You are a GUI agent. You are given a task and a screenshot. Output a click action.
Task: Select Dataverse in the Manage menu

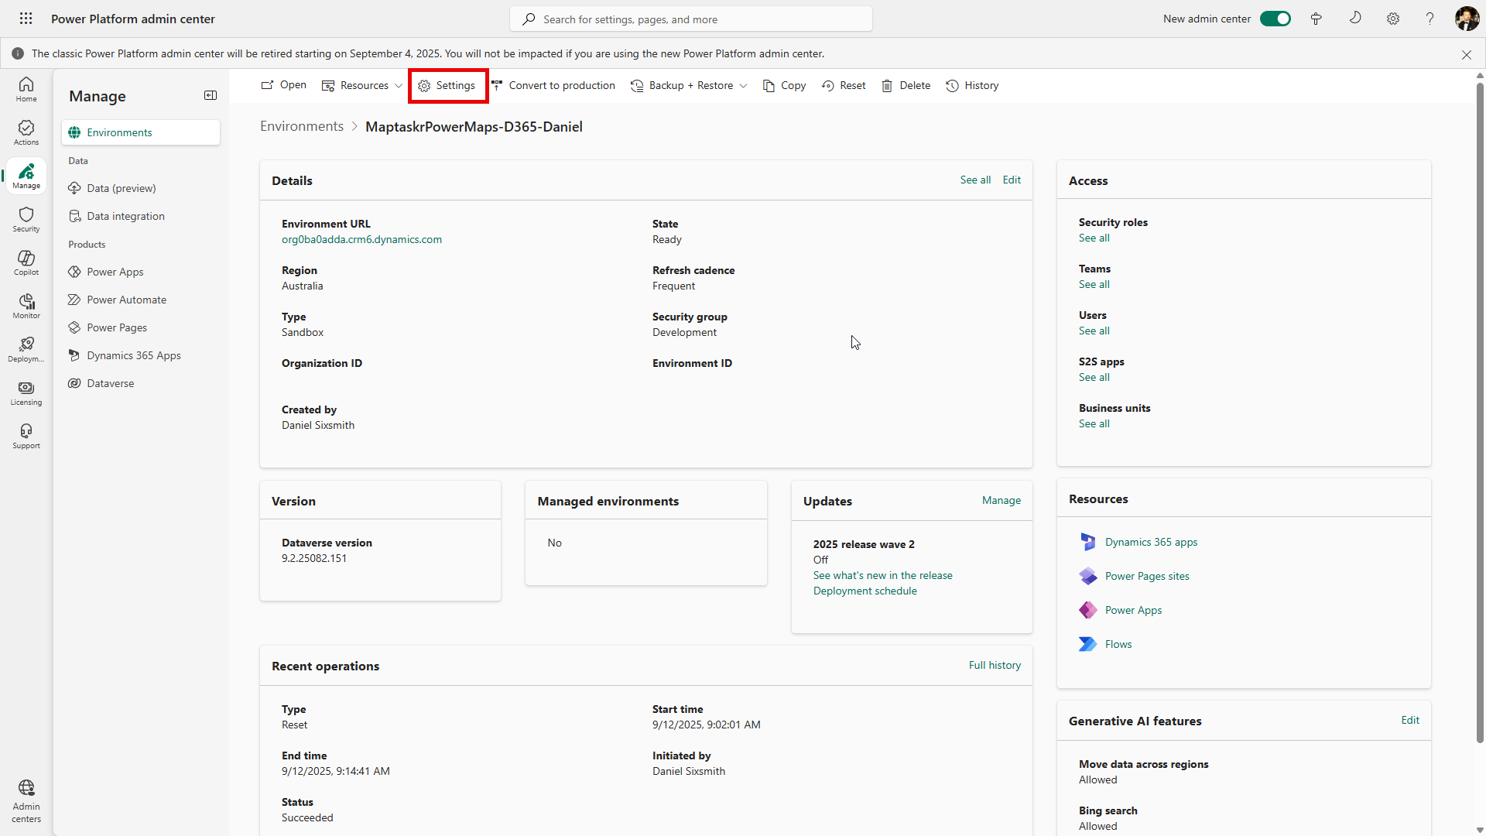pos(110,383)
